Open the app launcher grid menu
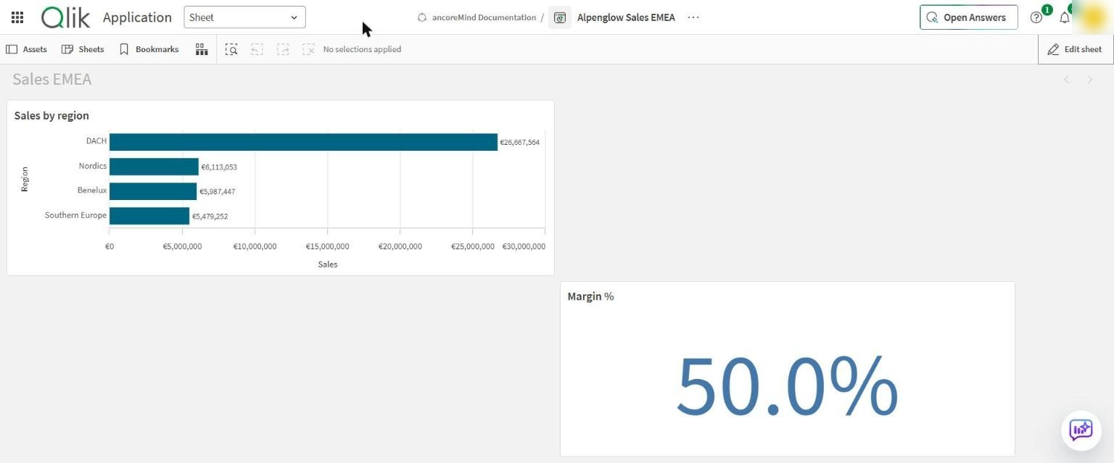The height and width of the screenshot is (463, 1114). [x=17, y=17]
